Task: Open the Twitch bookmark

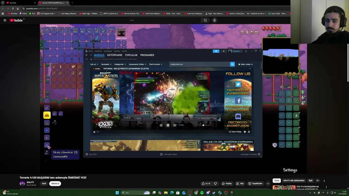Action: coord(23,14)
